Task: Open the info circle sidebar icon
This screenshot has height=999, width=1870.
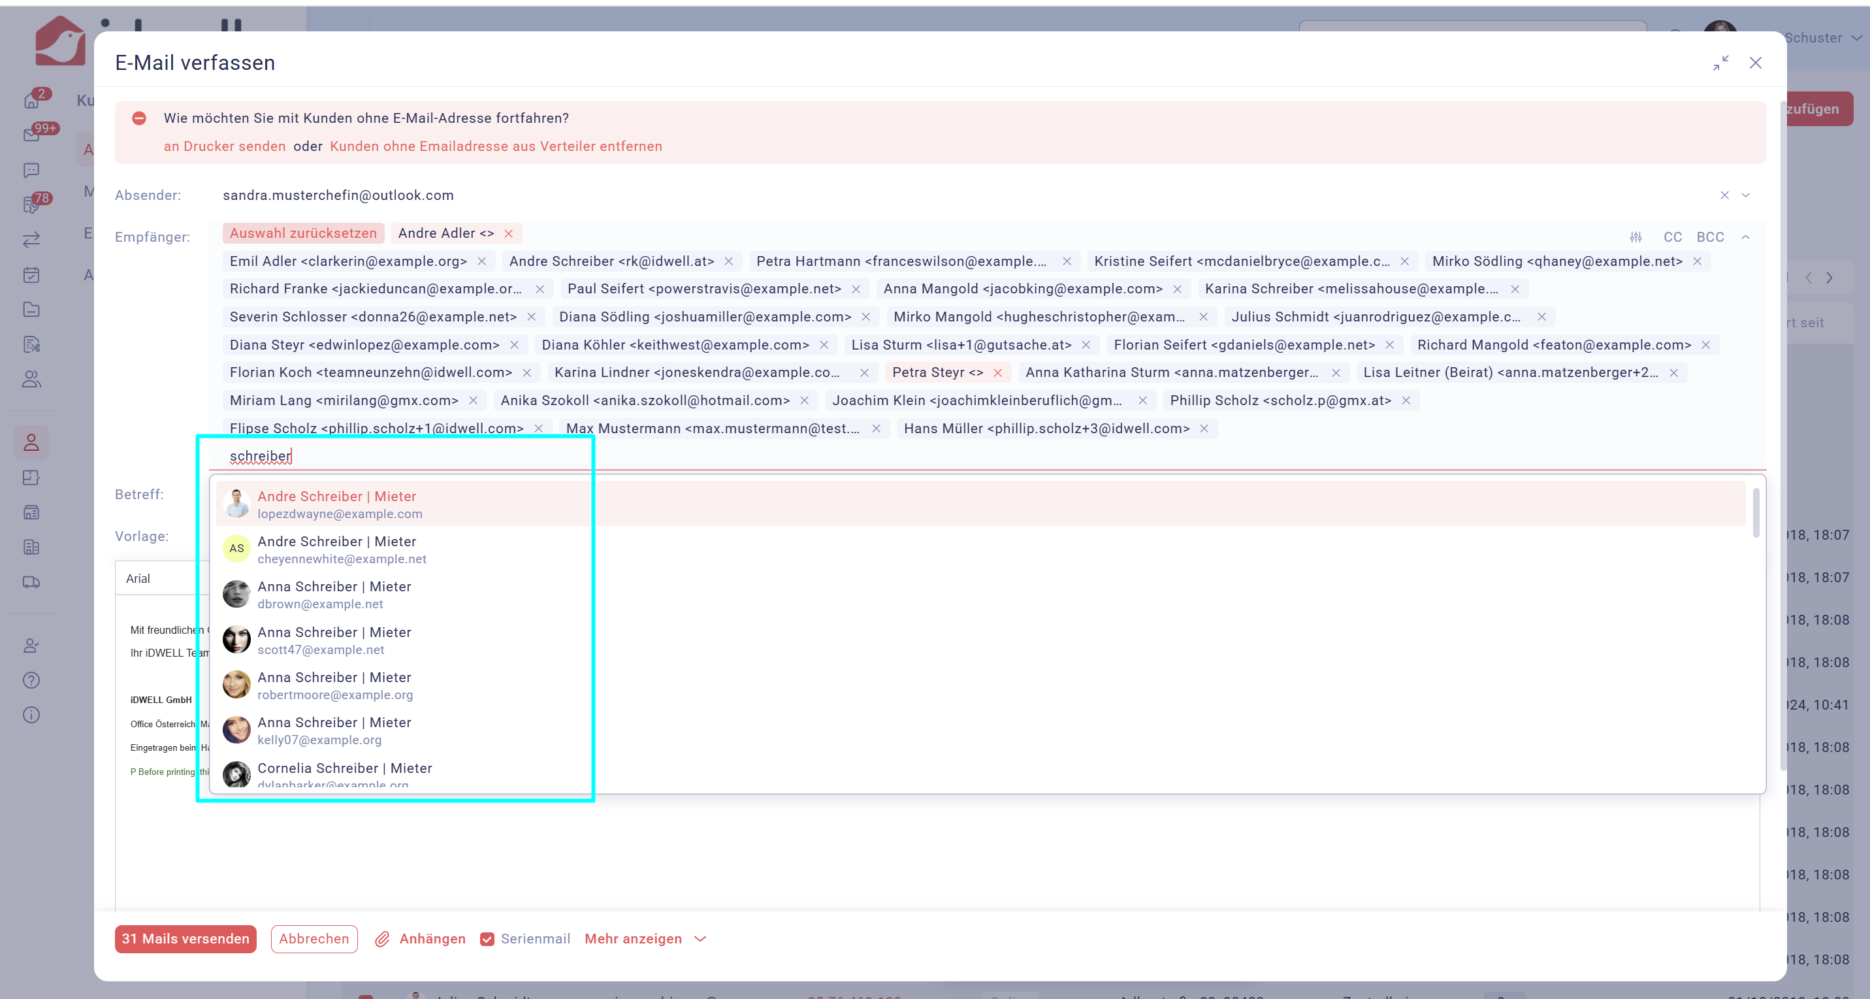Action: 31,715
